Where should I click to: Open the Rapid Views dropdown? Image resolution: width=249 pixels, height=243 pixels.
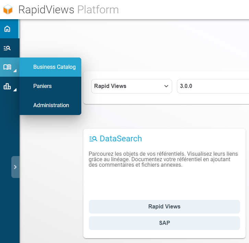click(x=132, y=86)
